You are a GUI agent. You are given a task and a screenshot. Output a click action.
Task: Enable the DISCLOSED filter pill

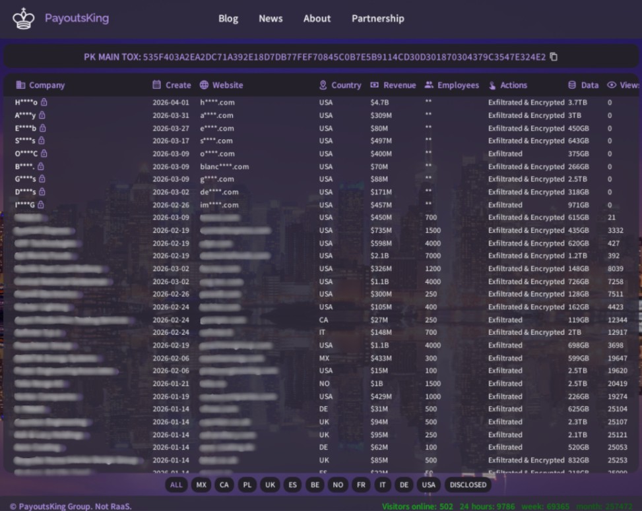pyautogui.click(x=468, y=485)
